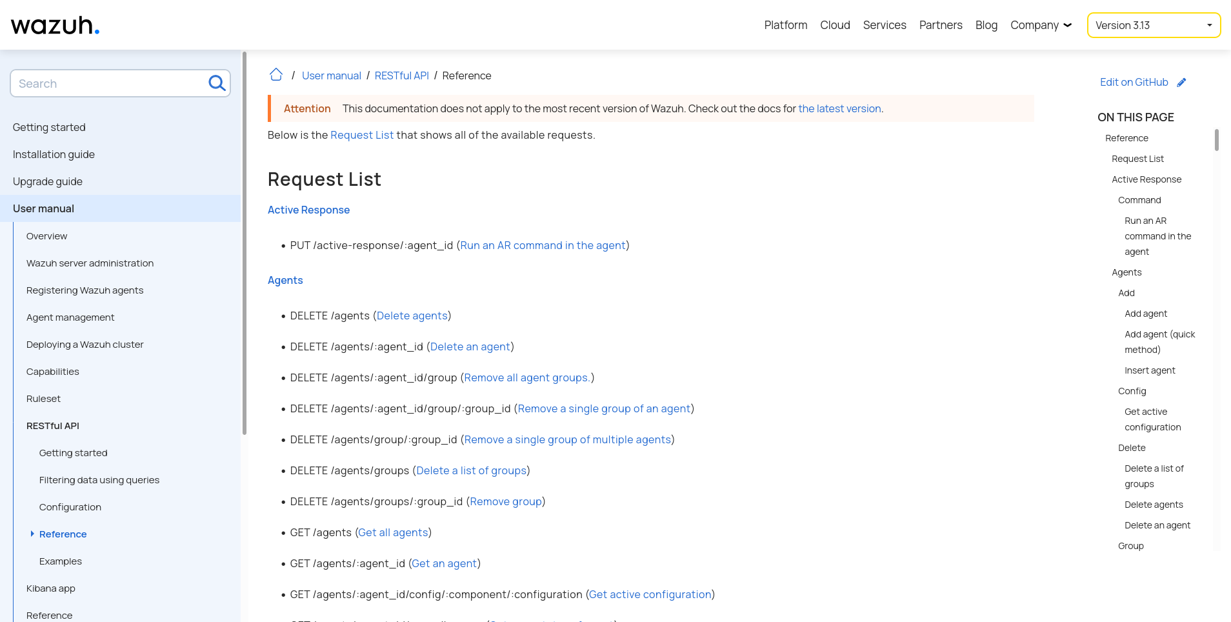
Task: Click the Wazuh logo
Action: tap(55, 25)
